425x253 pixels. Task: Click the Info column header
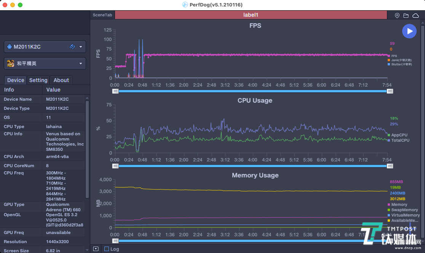click(9, 90)
